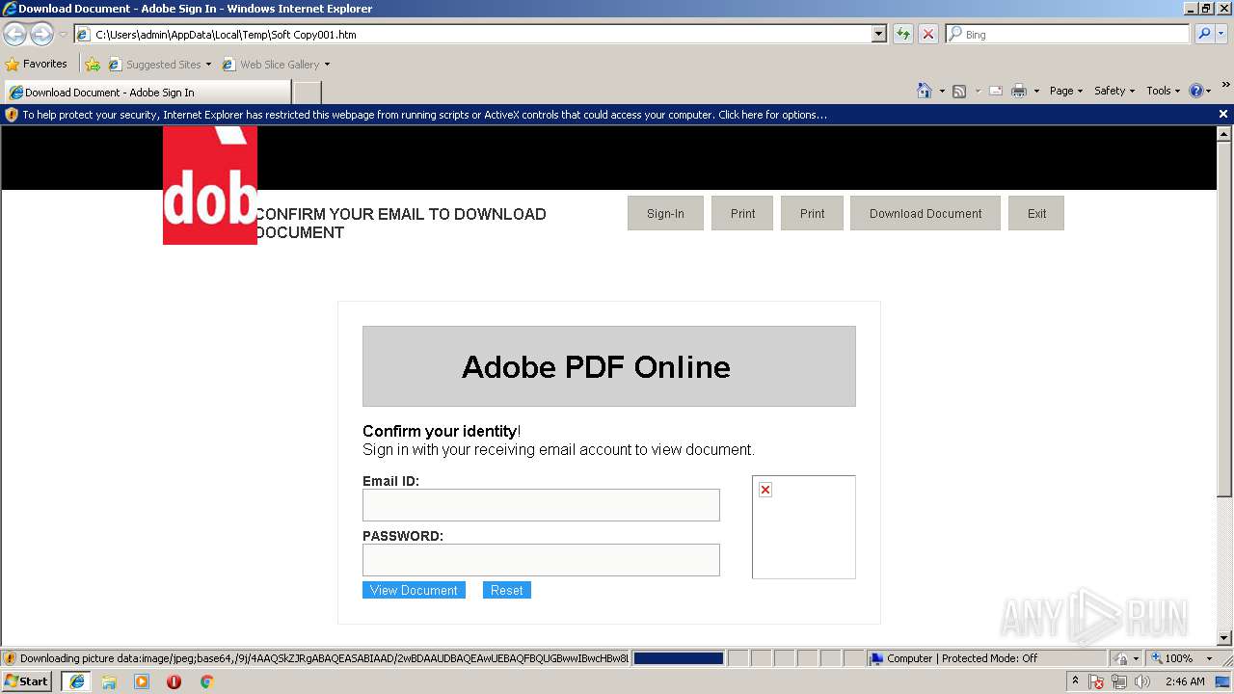Click the Action Center flag tray icon
The image size is (1234, 694).
(1096, 681)
